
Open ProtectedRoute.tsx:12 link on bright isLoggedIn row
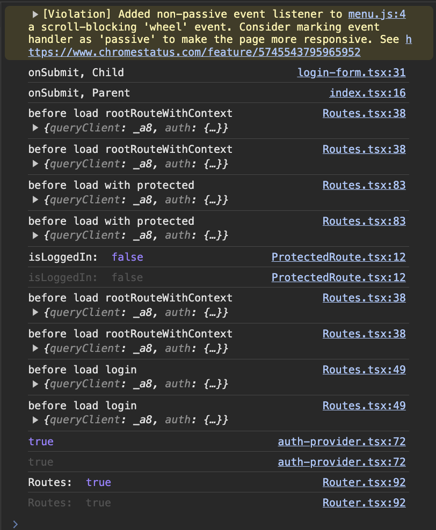tap(338, 257)
